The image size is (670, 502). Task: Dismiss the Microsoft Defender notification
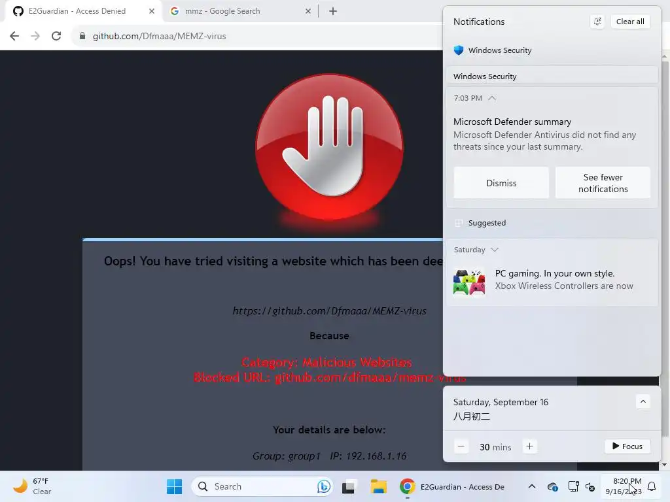pyautogui.click(x=501, y=183)
